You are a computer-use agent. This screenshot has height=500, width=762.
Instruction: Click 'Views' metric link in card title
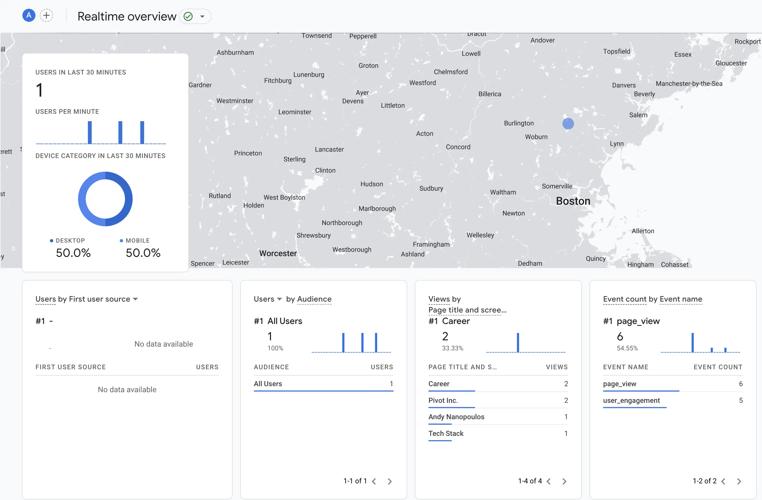coord(439,299)
